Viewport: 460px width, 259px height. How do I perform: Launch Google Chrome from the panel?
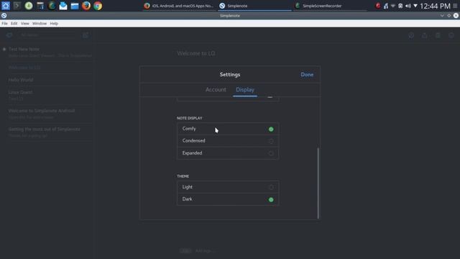click(x=98, y=6)
